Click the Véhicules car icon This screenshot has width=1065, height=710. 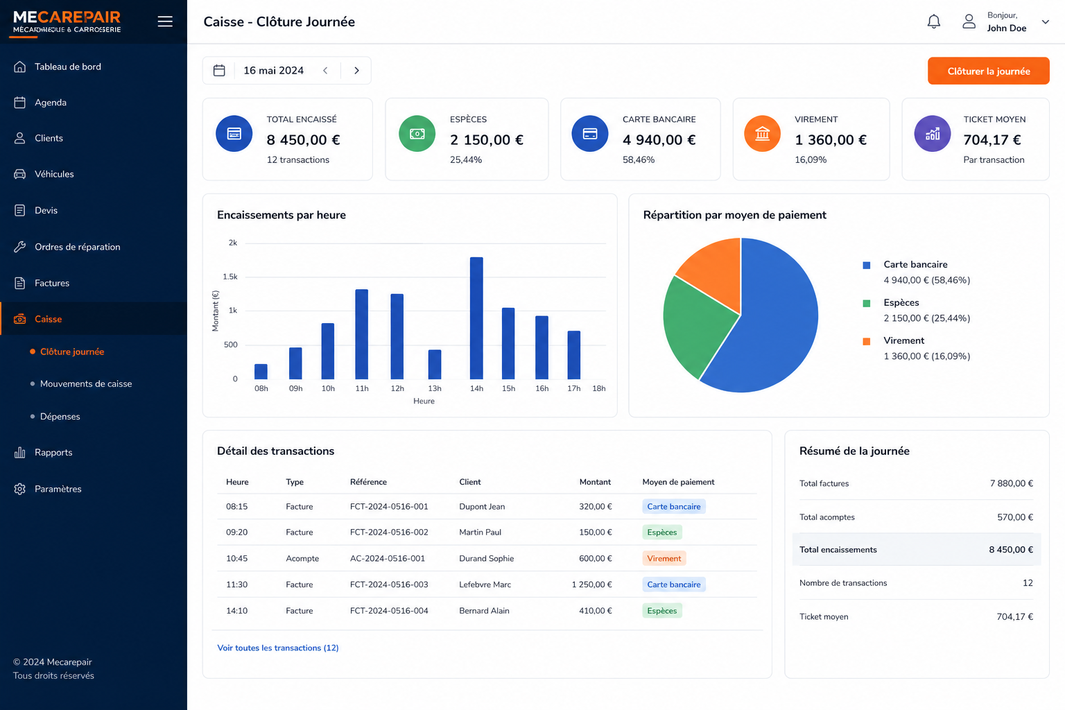(x=20, y=174)
